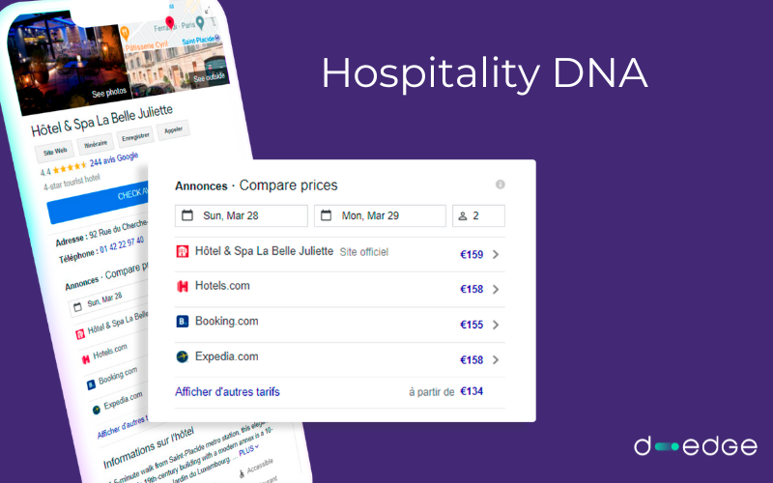Viewport: 773px width, 483px height.
Task: Expand the Hotels.com €158 offer chevron
Action: click(496, 290)
